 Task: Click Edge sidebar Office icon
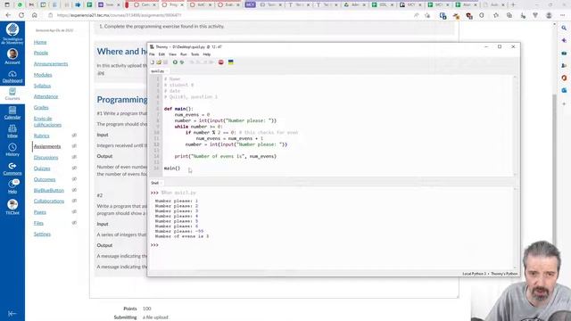pyautogui.click(x=564, y=78)
